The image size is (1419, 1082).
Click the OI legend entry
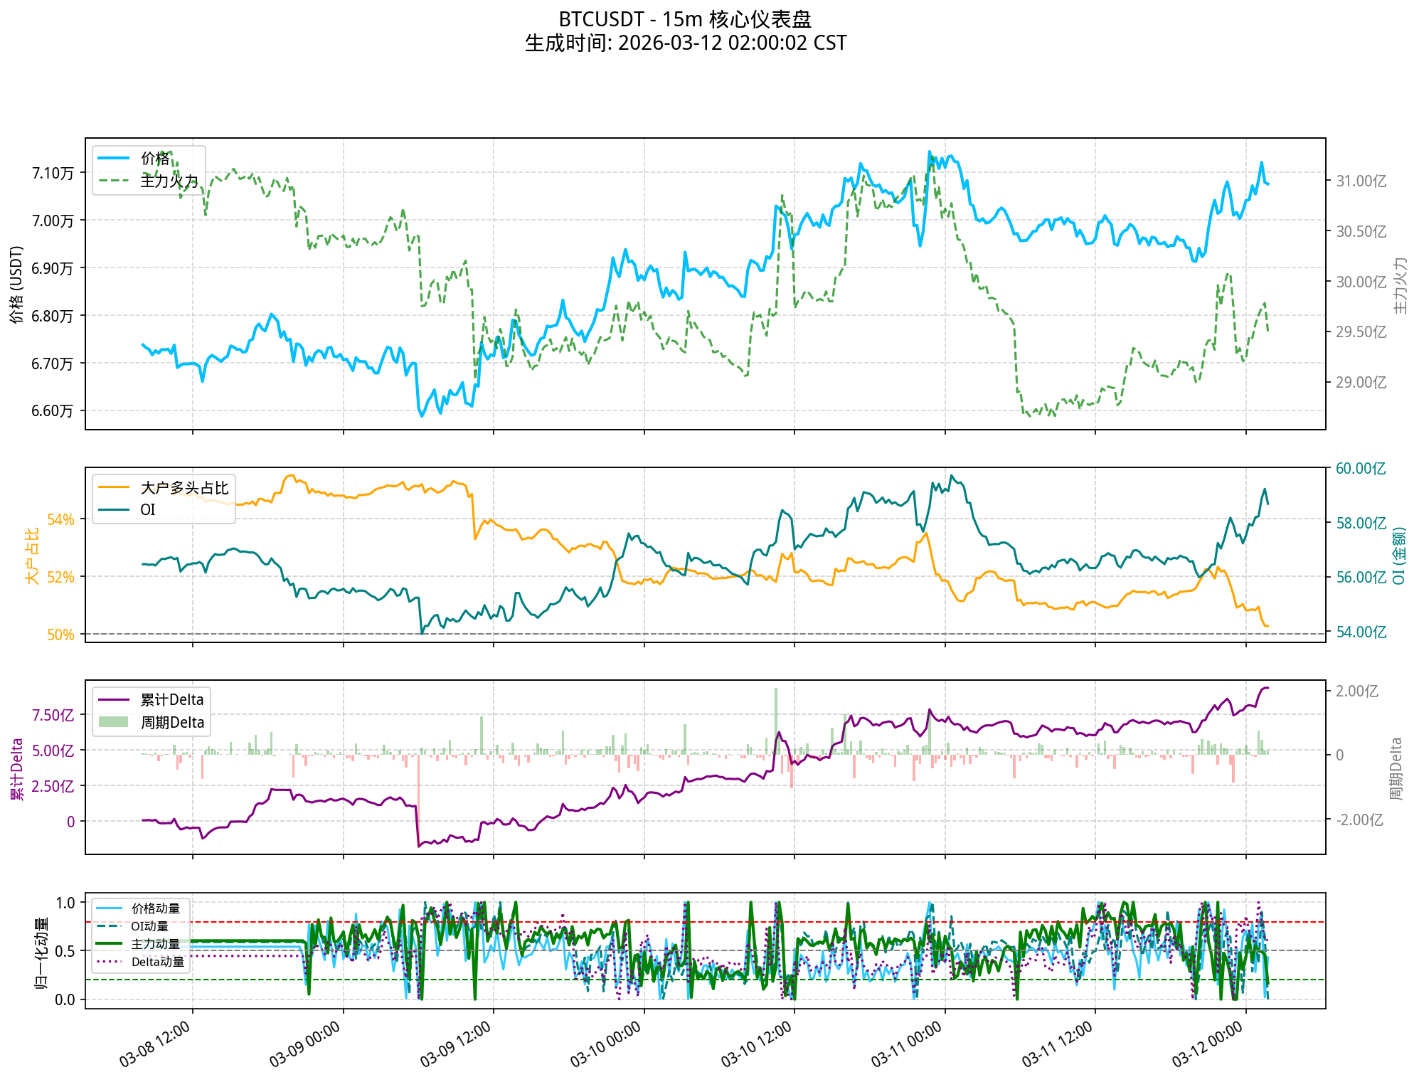pos(147,510)
